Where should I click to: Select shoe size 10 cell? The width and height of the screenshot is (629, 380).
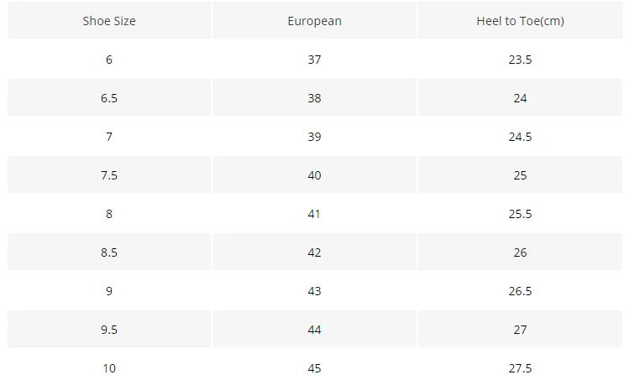109,364
